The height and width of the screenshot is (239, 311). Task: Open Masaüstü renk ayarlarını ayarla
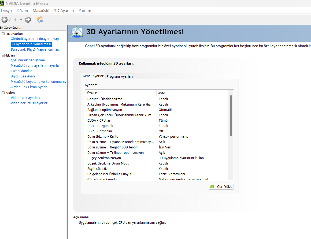point(35,66)
